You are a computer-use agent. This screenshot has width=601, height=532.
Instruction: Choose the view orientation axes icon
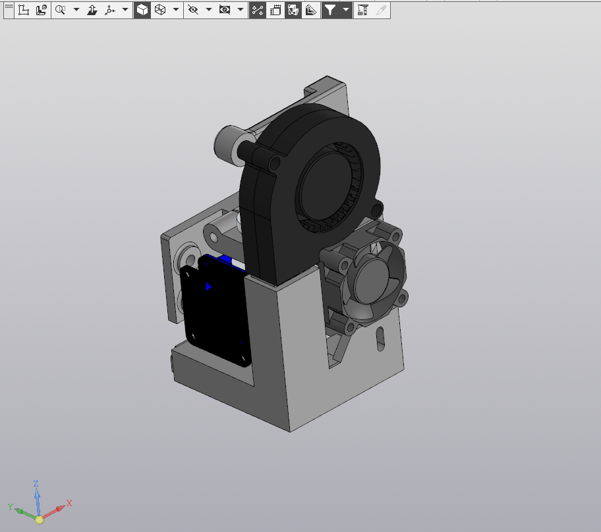coord(111,10)
